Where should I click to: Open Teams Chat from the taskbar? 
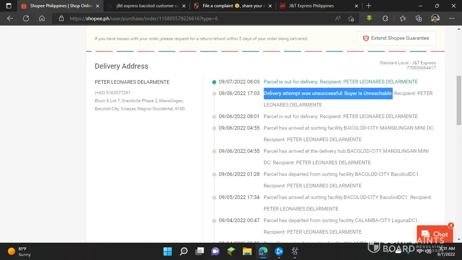[x=215, y=251]
